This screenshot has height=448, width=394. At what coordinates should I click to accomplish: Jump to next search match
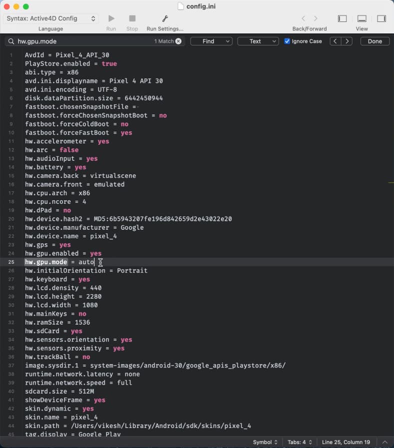(347, 41)
